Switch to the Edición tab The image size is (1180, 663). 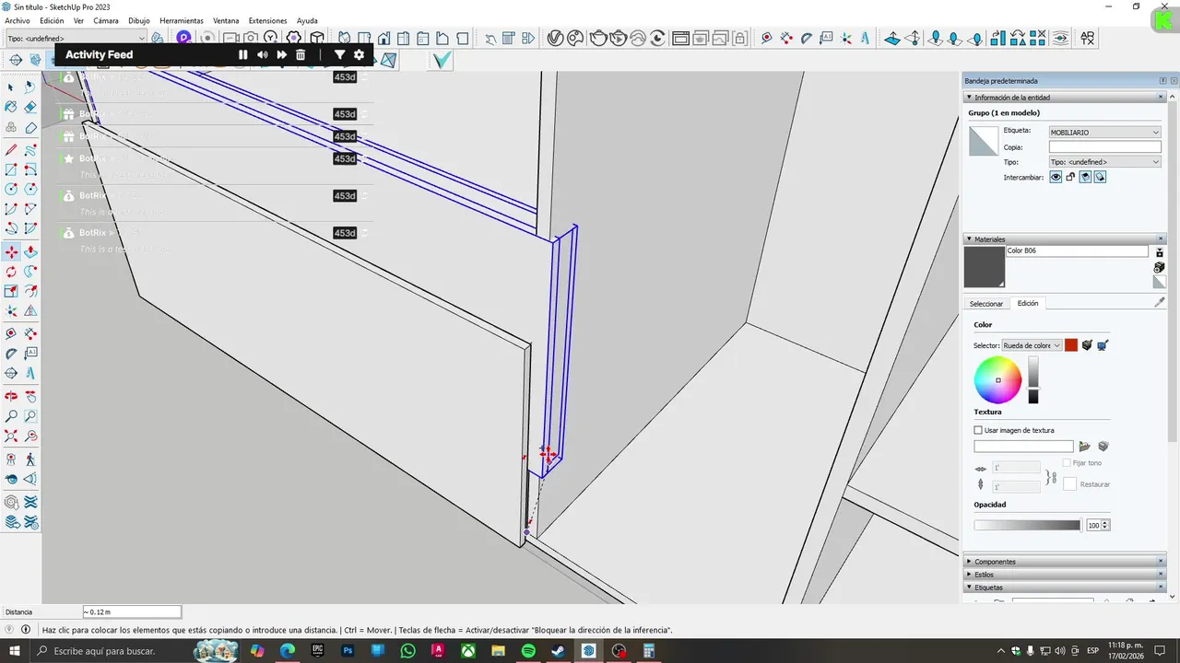(1028, 304)
